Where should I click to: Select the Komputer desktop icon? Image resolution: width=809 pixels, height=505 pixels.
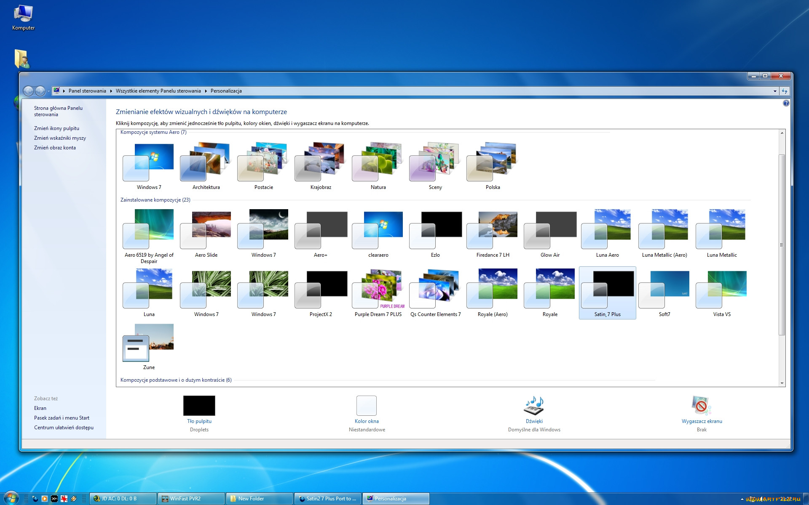click(23, 17)
